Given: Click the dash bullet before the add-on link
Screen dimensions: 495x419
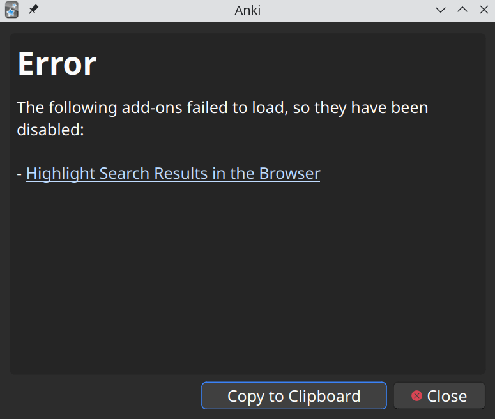Looking at the screenshot, I should click(x=19, y=174).
